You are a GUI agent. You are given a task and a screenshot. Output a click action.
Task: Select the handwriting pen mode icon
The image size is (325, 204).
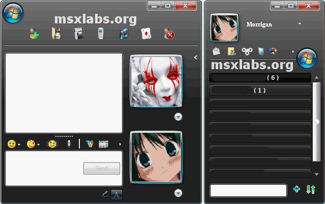coord(105,194)
